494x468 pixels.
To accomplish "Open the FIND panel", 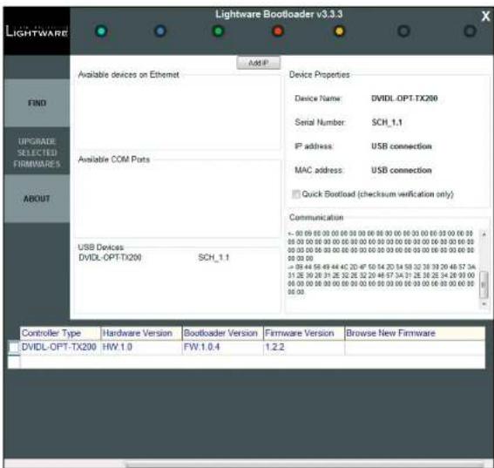I will [x=37, y=103].
